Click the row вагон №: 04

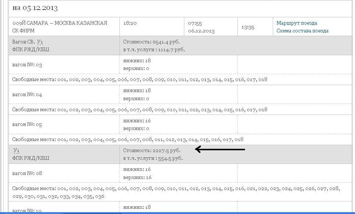point(27,95)
